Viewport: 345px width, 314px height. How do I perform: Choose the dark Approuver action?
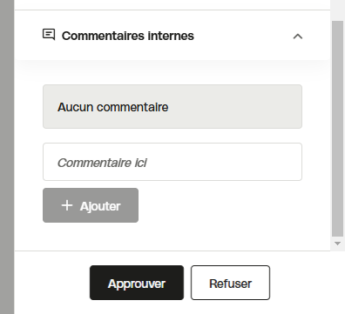pos(137,283)
